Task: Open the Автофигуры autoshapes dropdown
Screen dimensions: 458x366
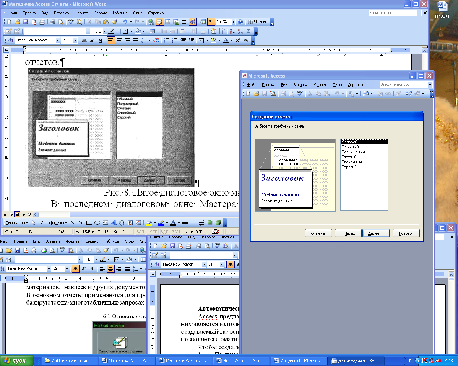Action: (54, 223)
